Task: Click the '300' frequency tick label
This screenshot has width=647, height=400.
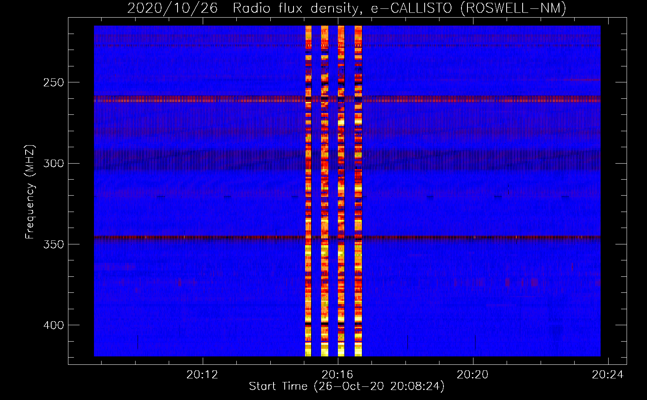Action: [54, 163]
